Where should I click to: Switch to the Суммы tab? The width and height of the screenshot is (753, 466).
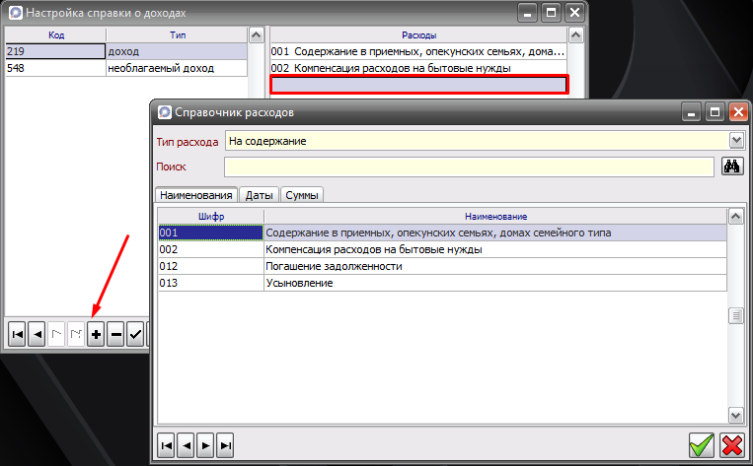(302, 195)
